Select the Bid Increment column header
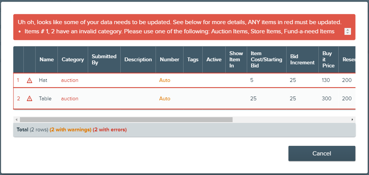Viewport: 369px width, 175px height. pos(302,59)
